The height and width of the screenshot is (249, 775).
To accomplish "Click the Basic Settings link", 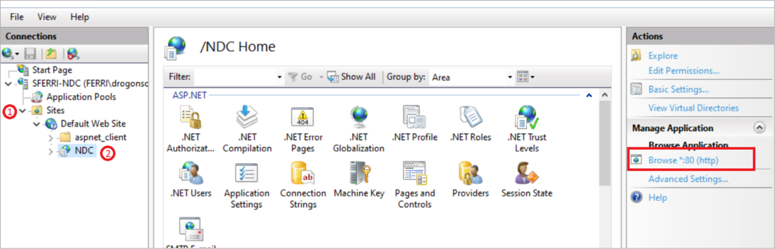I will (678, 89).
